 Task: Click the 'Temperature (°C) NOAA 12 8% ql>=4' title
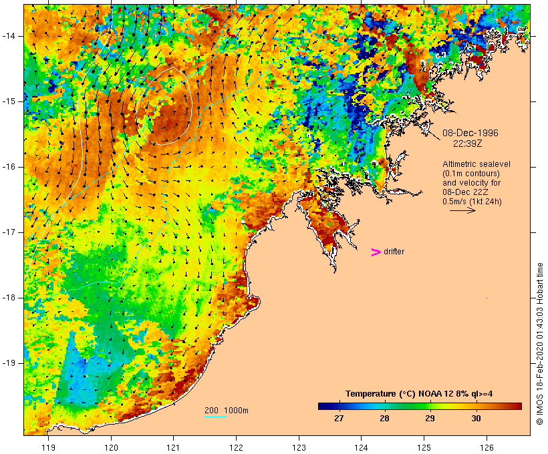419,394
